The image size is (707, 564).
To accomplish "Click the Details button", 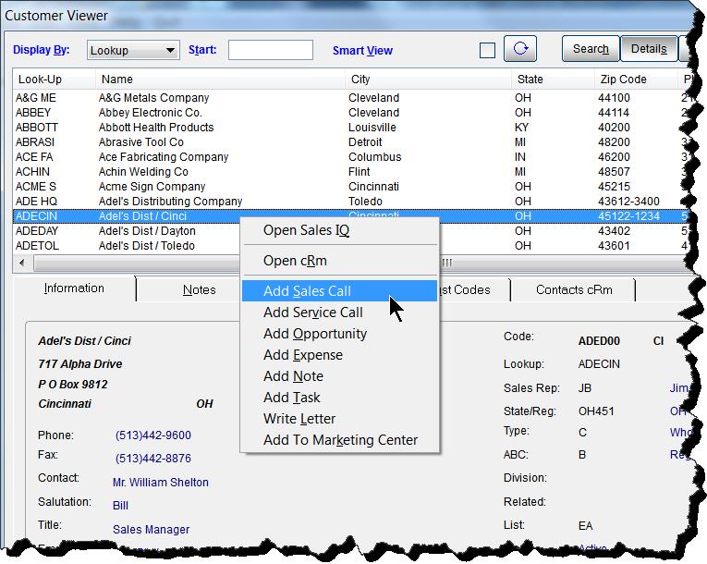I will click(649, 49).
